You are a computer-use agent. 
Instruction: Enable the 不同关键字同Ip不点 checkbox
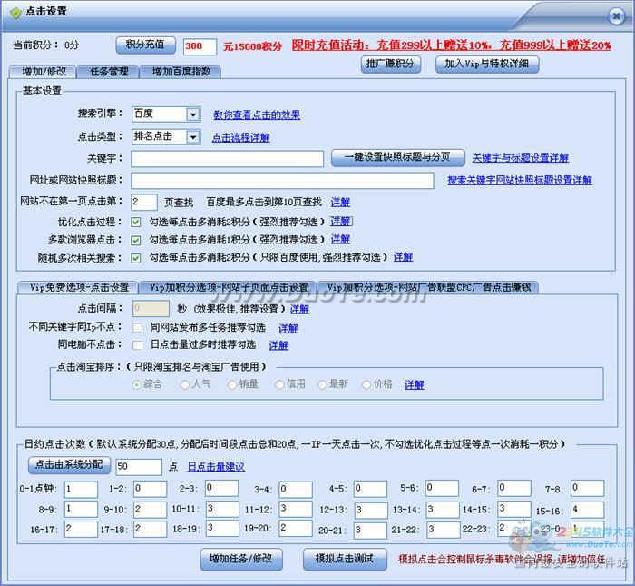point(136,327)
